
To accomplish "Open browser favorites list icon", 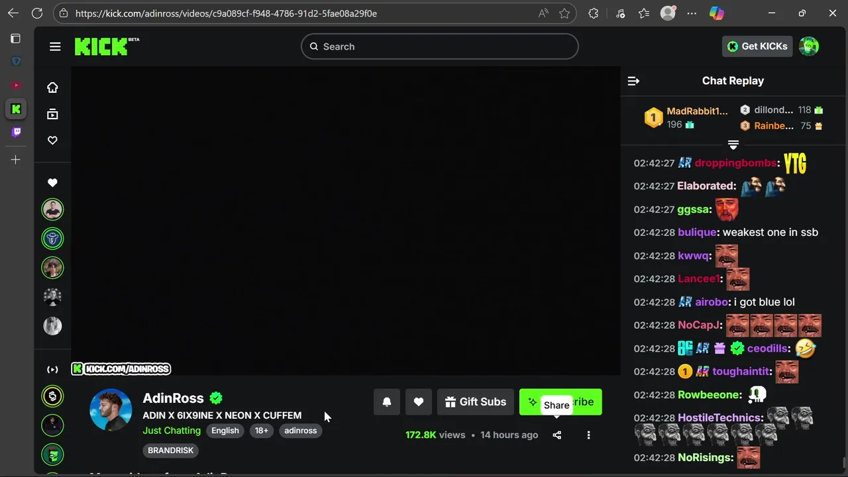I will tap(644, 13).
